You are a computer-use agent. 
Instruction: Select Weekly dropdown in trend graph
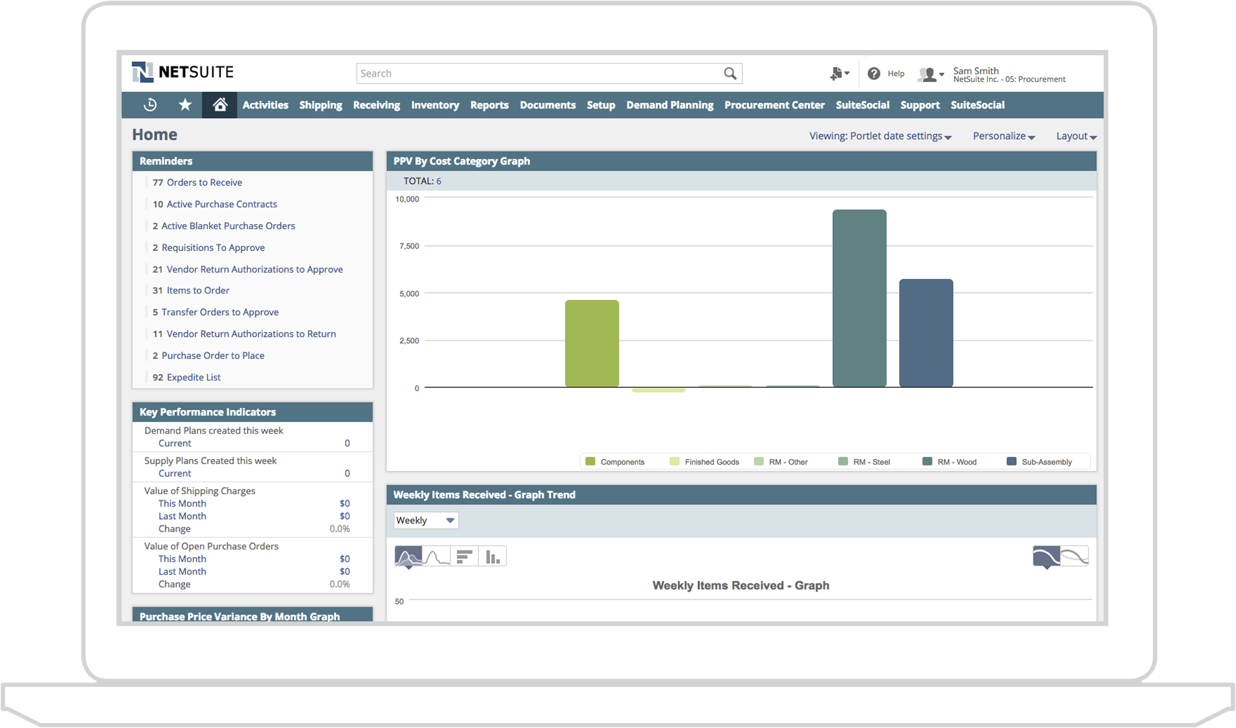point(424,520)
